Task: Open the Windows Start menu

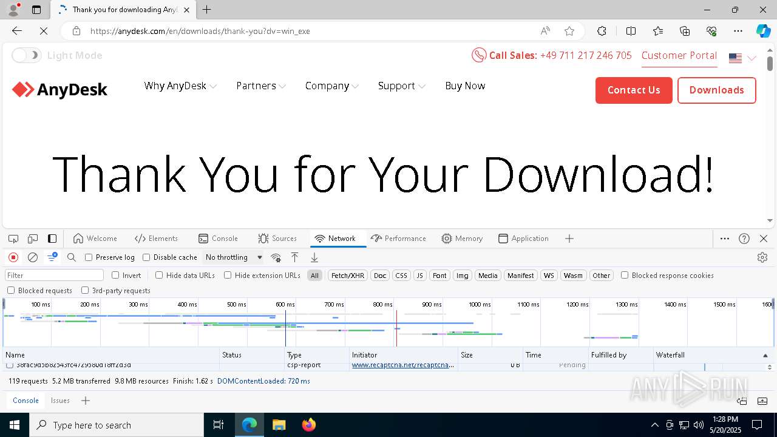Action: tap(15, 425)
